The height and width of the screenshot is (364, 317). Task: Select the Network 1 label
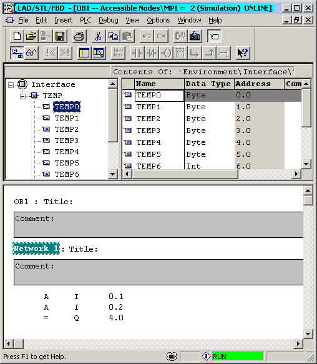click(x=36, y=248)
